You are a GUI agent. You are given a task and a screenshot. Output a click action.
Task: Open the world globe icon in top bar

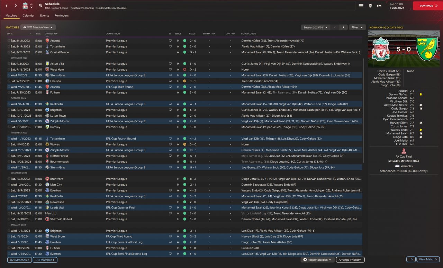tap(370, 6)
